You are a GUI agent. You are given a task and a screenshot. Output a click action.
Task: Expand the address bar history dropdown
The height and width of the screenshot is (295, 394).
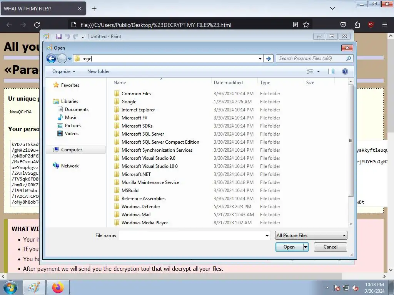(x=260, y=59)
